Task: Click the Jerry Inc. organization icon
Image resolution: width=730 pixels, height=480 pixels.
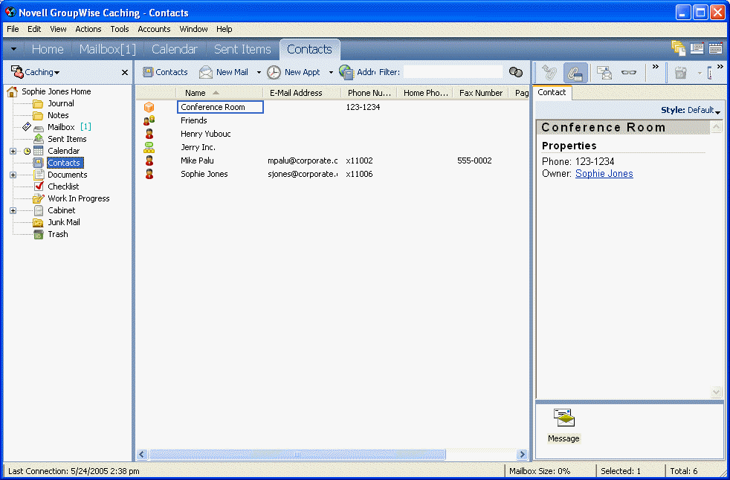Action: tap(149, 148)
